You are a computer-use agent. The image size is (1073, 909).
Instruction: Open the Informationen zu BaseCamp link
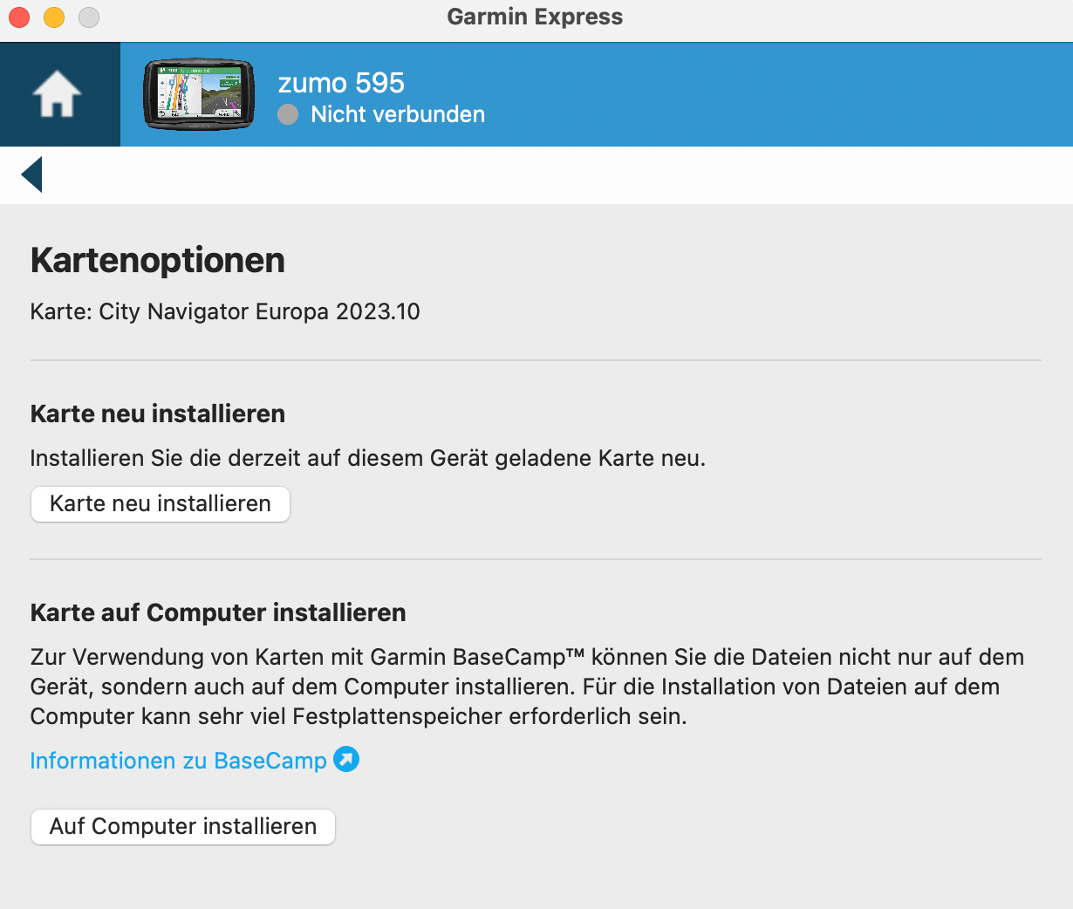click(x=178, y=761)
